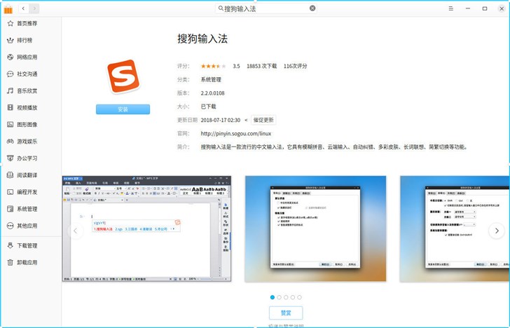Select 编程开发 category
510x328 pixels.
click(x=27, y=192)
